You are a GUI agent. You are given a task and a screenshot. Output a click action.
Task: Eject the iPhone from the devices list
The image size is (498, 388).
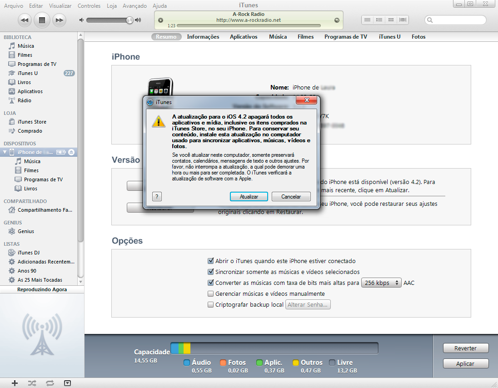tap(71, 152)
